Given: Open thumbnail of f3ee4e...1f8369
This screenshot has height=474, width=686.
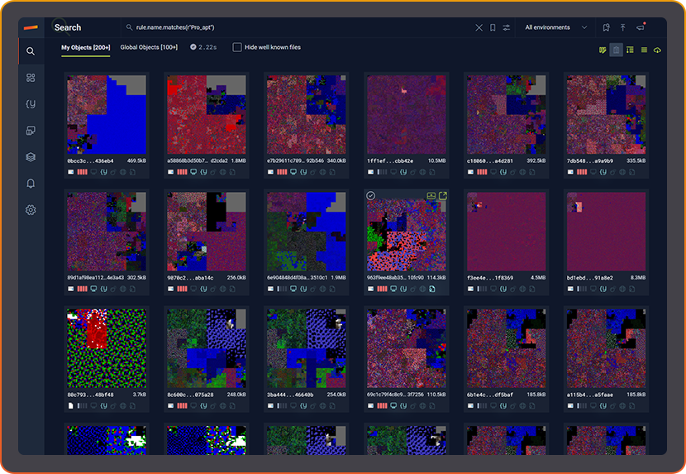Looking at the screenshot, I should pos(506,232).
